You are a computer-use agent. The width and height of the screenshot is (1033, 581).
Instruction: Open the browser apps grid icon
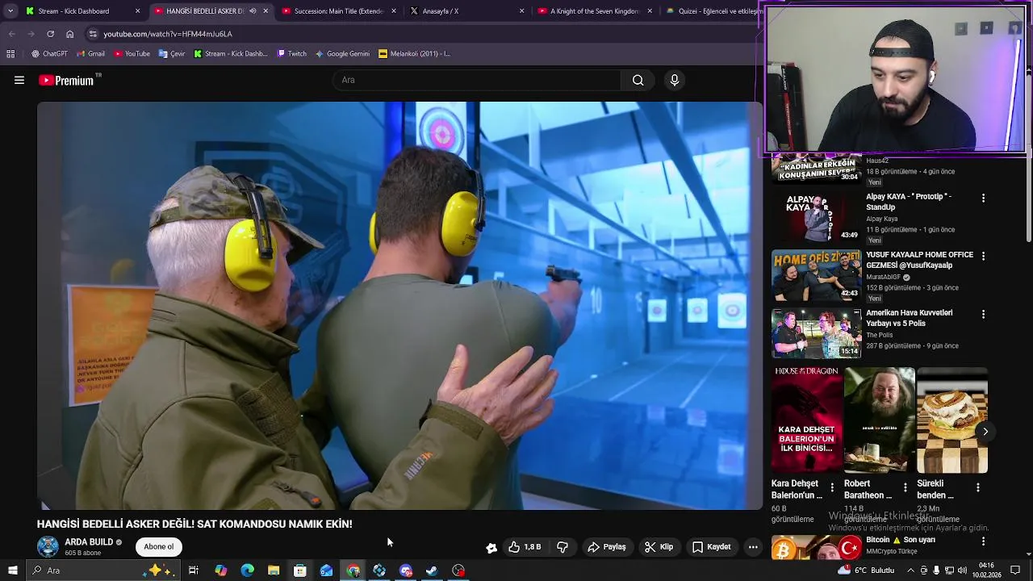tap(10, 54)
